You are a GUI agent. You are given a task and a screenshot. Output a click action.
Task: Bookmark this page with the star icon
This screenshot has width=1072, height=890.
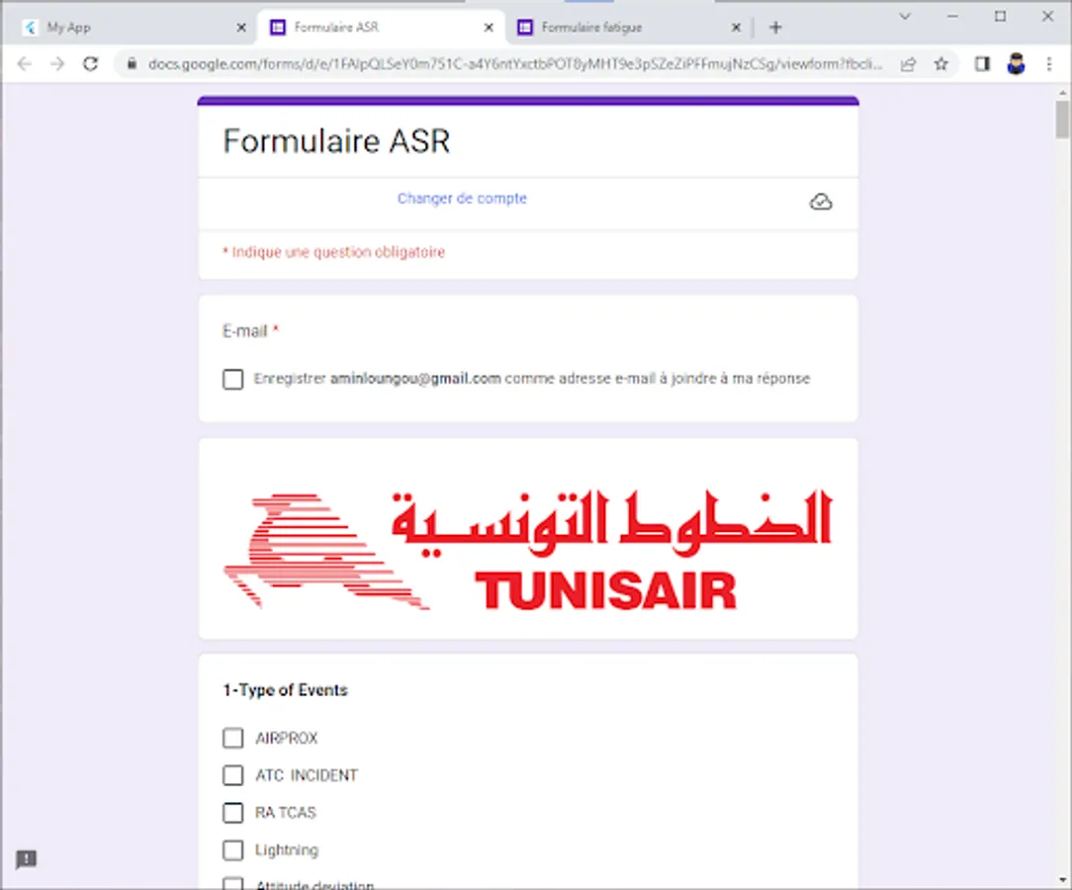click(x=941, y=64)
